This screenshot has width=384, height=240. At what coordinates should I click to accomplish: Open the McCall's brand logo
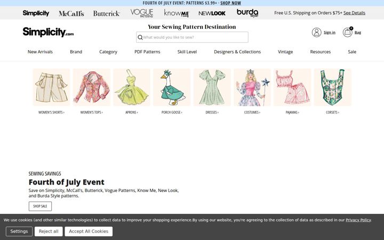click(71, 13)
